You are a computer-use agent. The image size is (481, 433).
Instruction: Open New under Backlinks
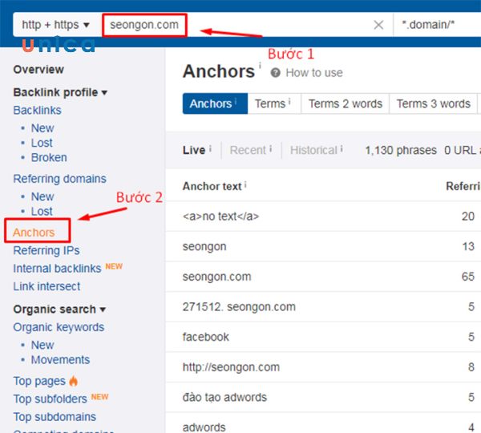pyautogui.click(x=42, y=128)
